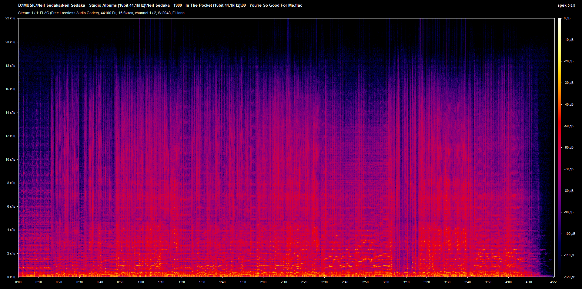The image size is (582, 289).
Task: Pick the 1:20 time axis label
Action: (182, 282)
